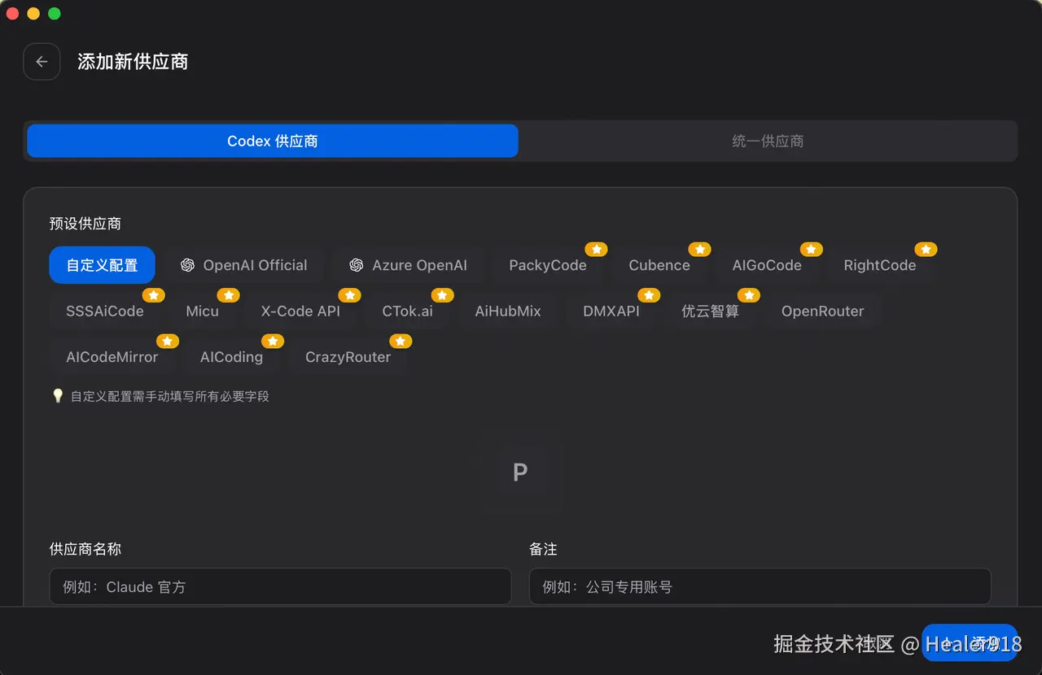Click the star badge on AIGoCode
Screen dimensions: 1042x675
pyautogui.click(x=812, y=250)
